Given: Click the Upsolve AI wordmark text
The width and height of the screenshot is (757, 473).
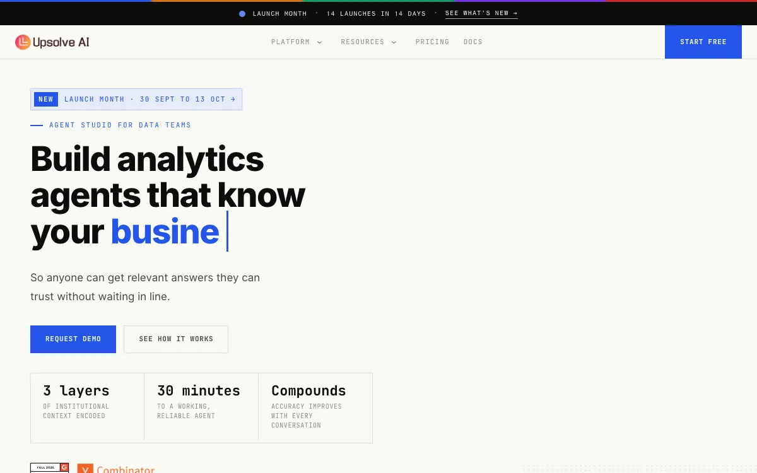Looking at the screenshot, I should (61, 42).
